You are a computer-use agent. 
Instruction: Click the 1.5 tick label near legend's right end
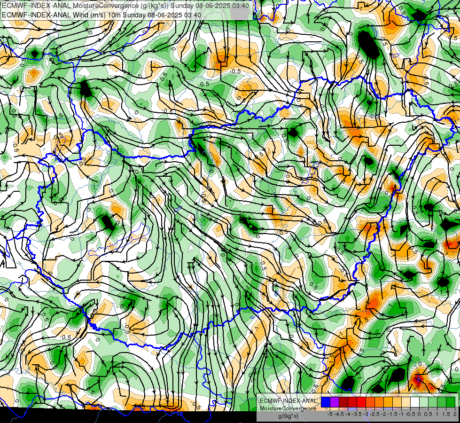[x=446, y=414]
